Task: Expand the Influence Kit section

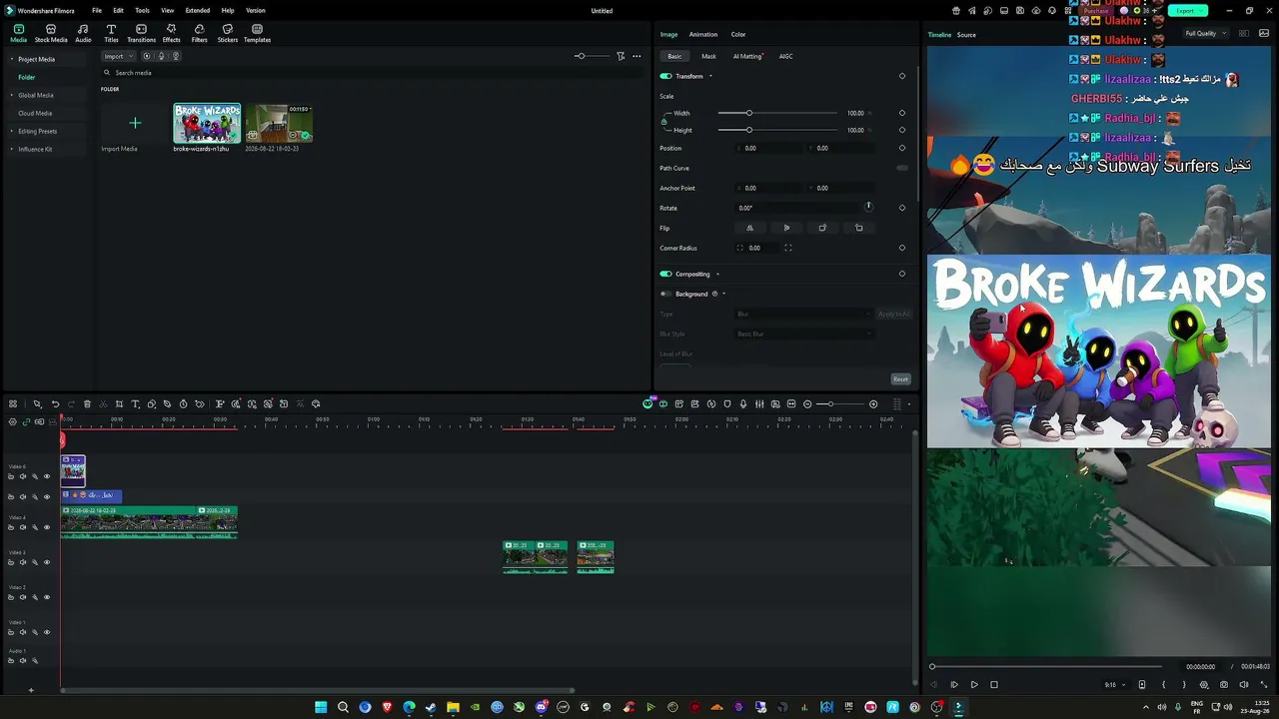Action: pyautogui.click(x=13, y=149)
